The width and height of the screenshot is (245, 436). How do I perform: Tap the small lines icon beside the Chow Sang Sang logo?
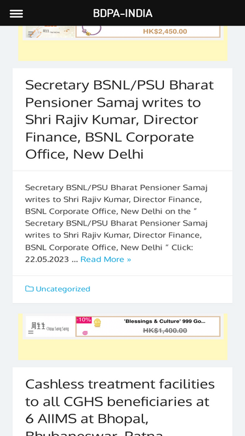click(31, 331)
